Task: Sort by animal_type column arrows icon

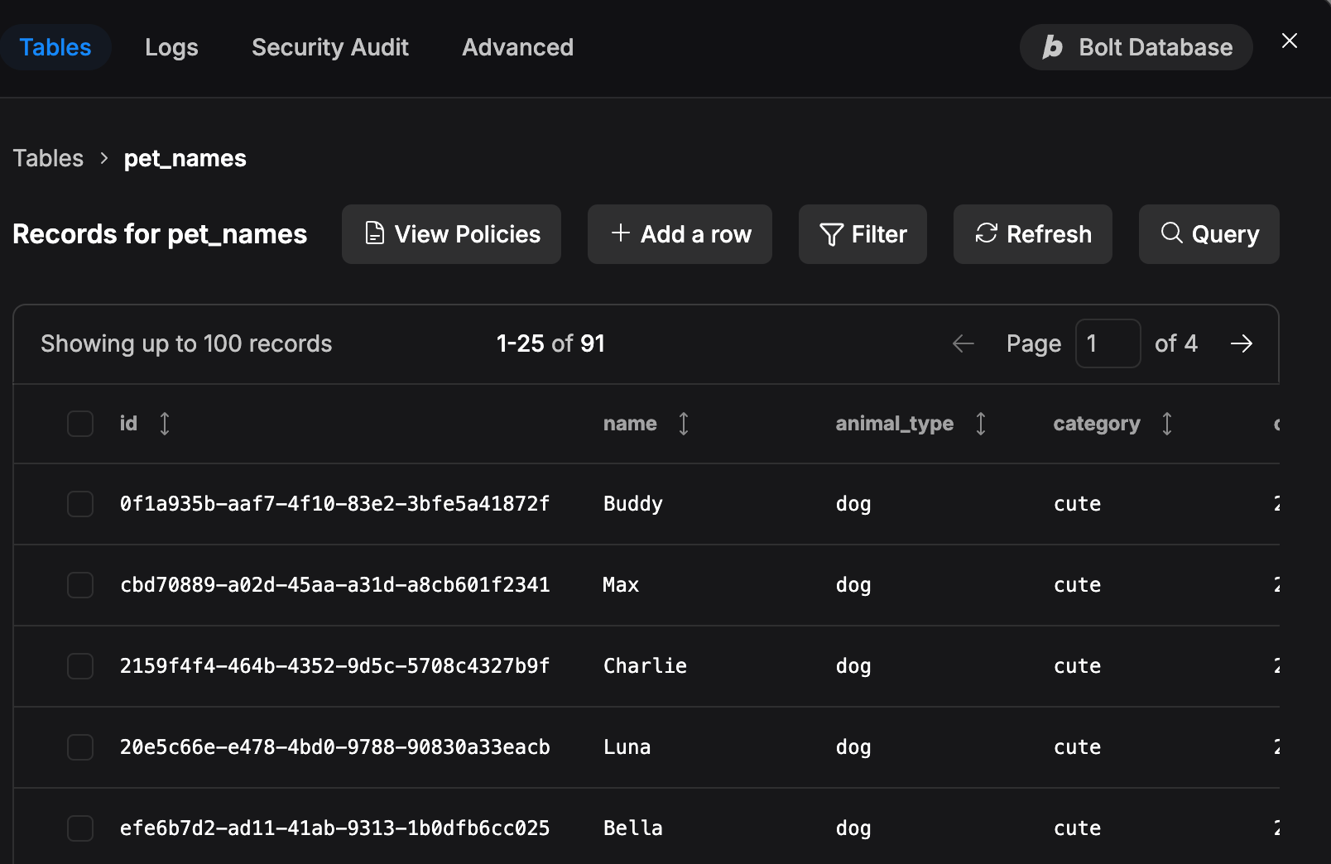Action: pyautogui.click(x=981, y=424)
